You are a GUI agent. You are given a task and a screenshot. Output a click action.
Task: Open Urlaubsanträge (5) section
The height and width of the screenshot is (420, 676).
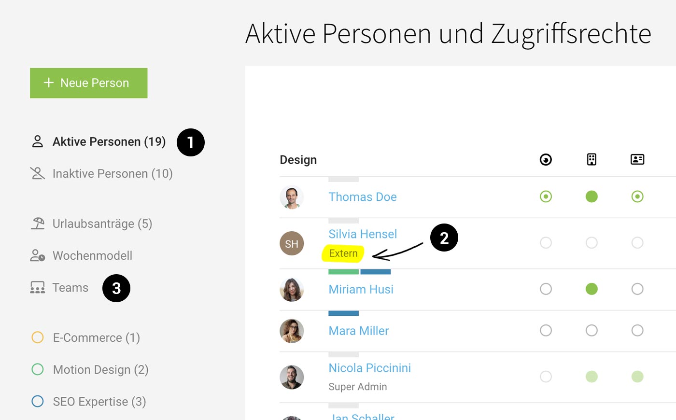coord(102,224)
